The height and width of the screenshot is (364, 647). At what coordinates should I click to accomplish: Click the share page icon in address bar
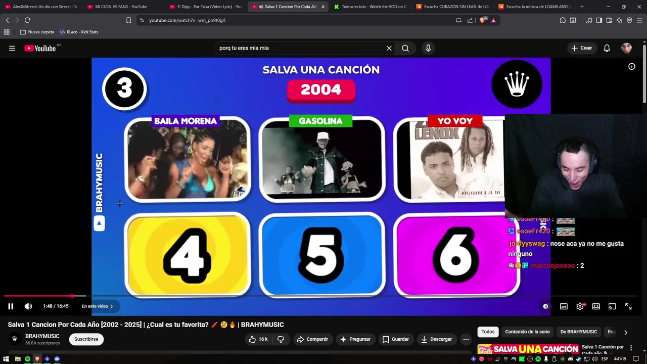470,20
